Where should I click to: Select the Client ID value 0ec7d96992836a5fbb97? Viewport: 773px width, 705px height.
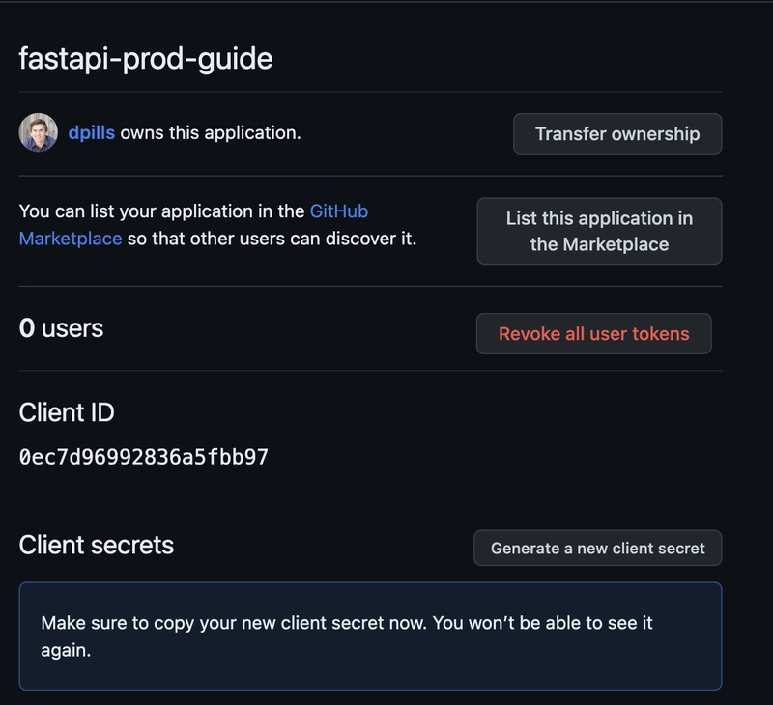143,457
